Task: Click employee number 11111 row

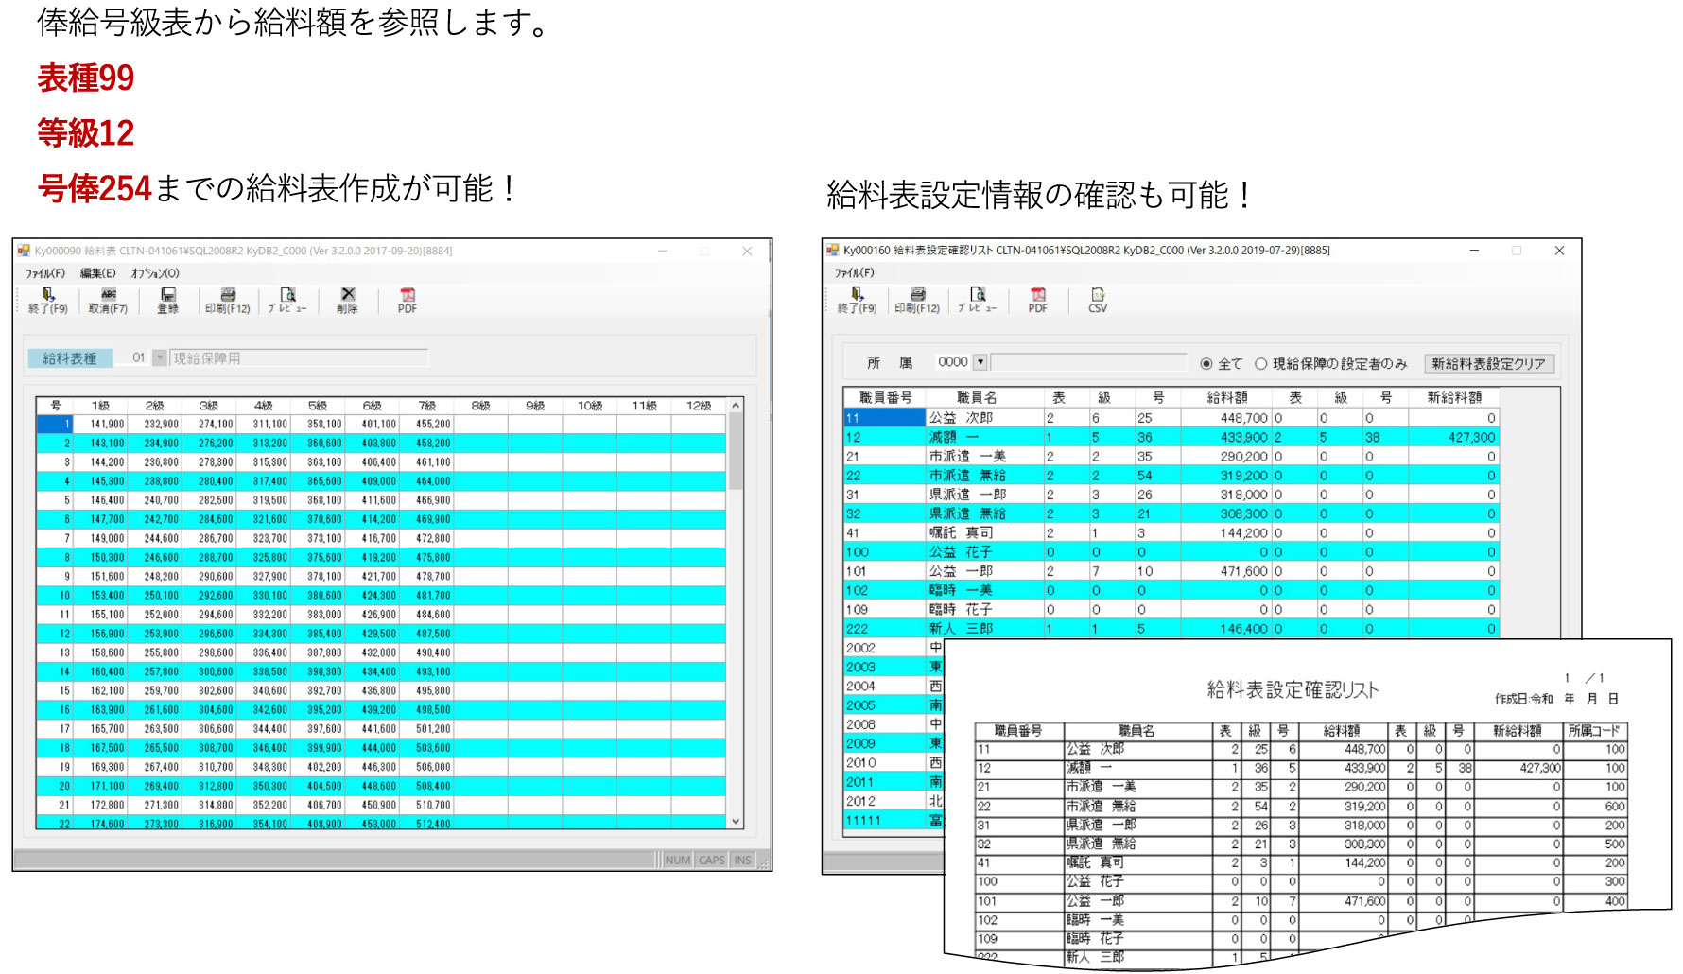Action: pyautogui.click(x=885, y=820)
